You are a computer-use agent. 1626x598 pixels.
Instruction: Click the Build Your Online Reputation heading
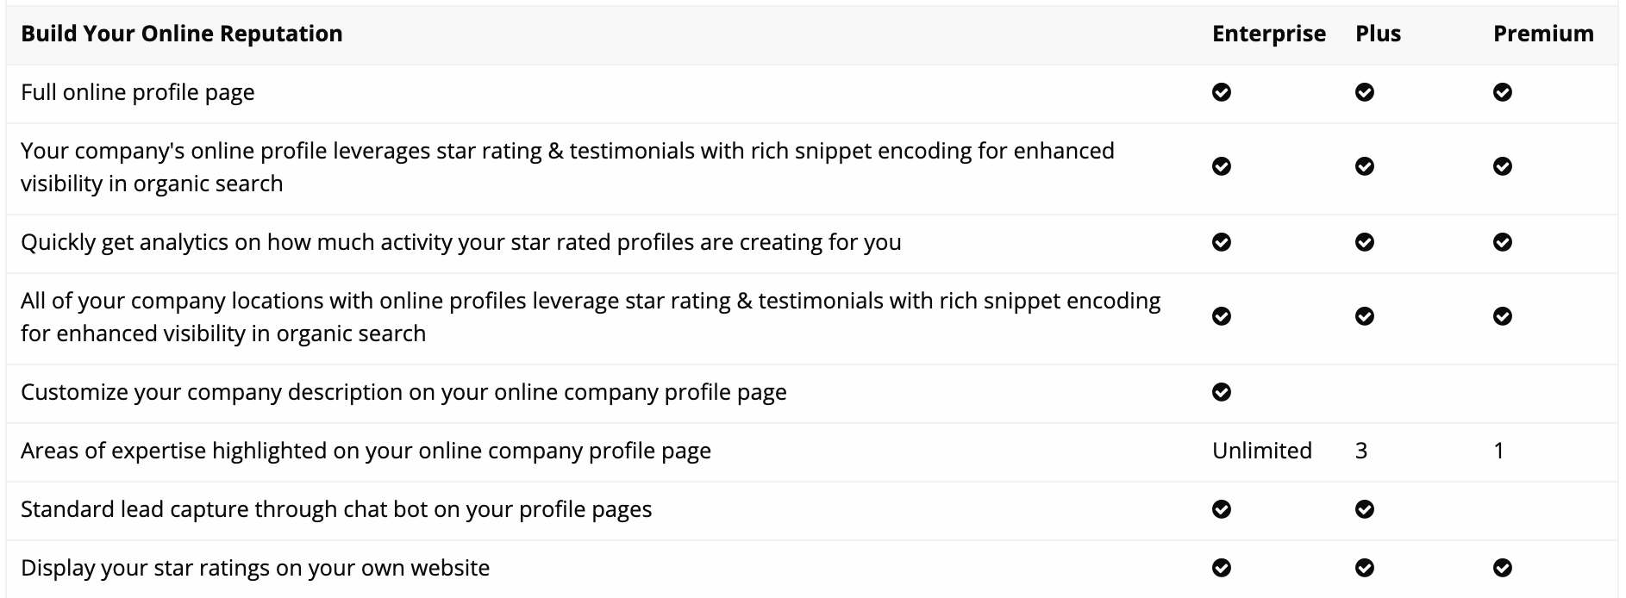pos(182,34)
